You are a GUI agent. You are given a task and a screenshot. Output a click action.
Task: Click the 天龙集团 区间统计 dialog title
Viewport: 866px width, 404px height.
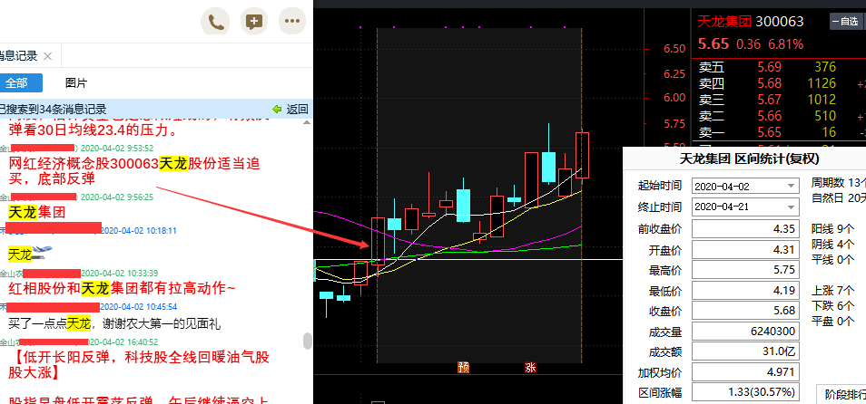pyautogui.click(x=749, y=159)
